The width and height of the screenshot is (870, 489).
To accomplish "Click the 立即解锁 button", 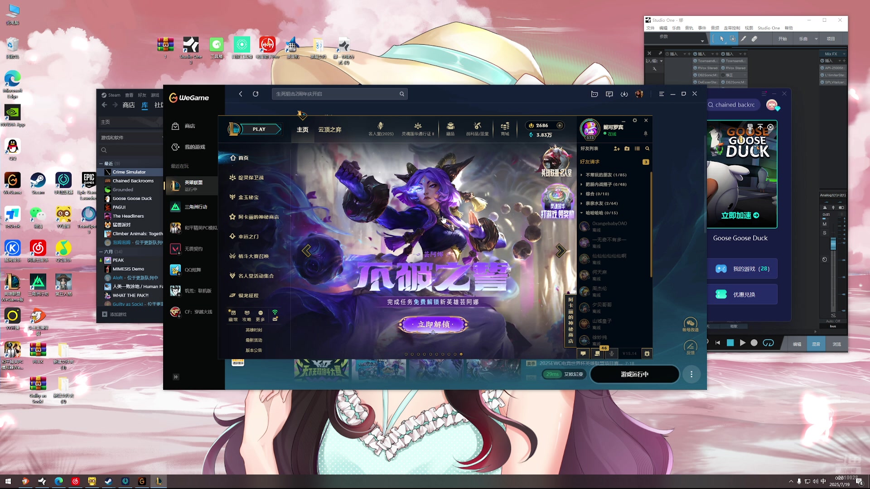I will (433, 324).
